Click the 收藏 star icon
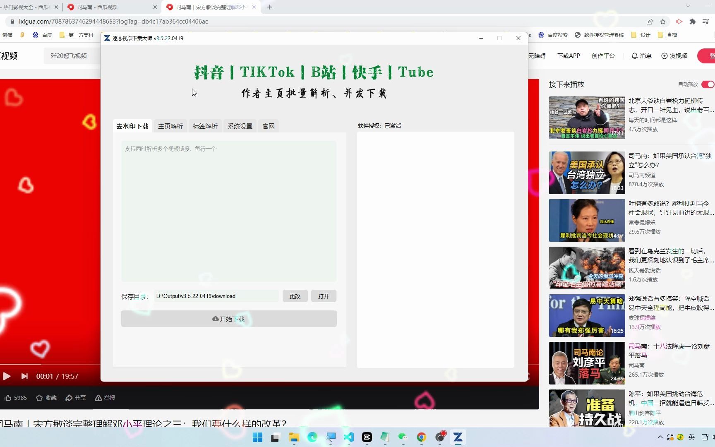The image size is (715, 447). click(39, 398)
